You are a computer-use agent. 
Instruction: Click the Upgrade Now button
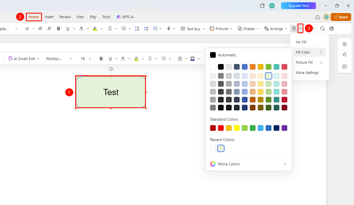pos(298,6)
